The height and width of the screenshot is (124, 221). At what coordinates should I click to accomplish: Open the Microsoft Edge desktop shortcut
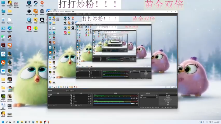coord(10,29)
